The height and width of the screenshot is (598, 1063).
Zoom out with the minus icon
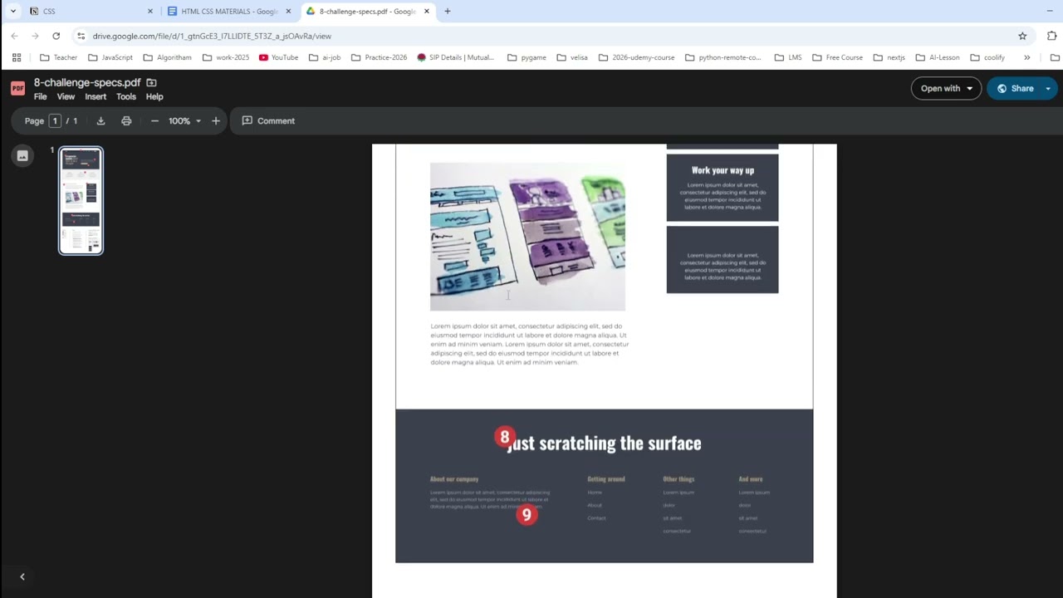click(154, 121)
